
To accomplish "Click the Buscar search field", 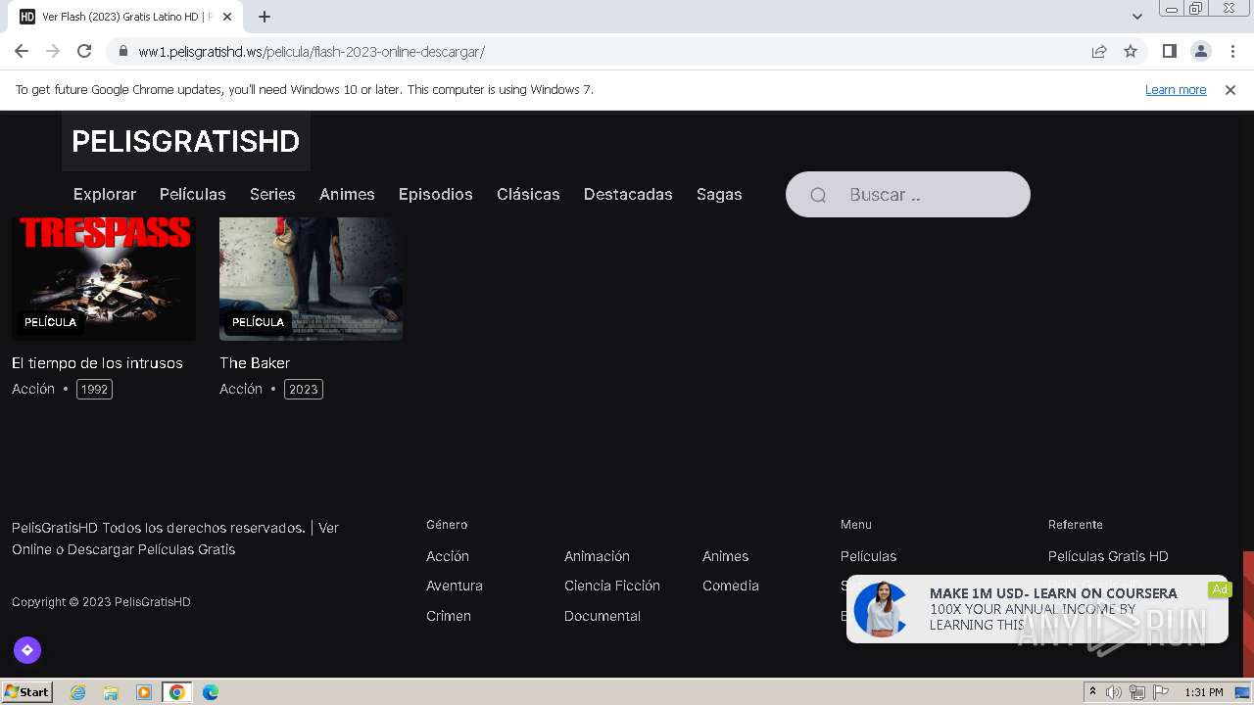I will pos(908,194).
